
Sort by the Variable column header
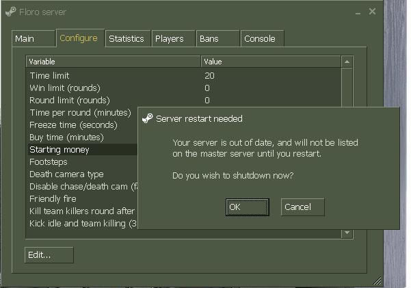coord(114,62)
